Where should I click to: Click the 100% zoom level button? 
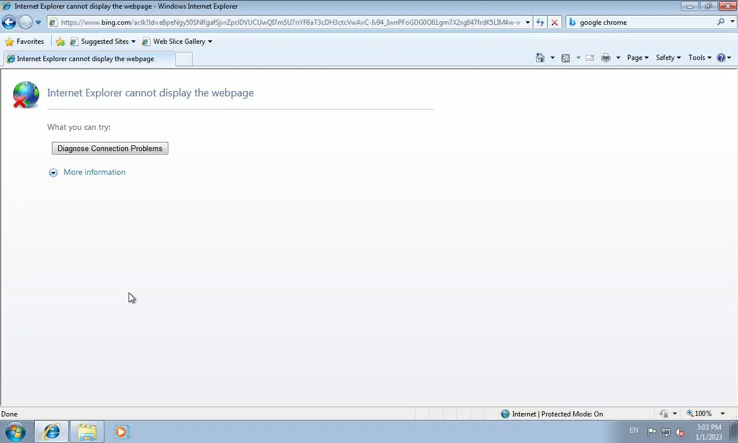point(699,414)
